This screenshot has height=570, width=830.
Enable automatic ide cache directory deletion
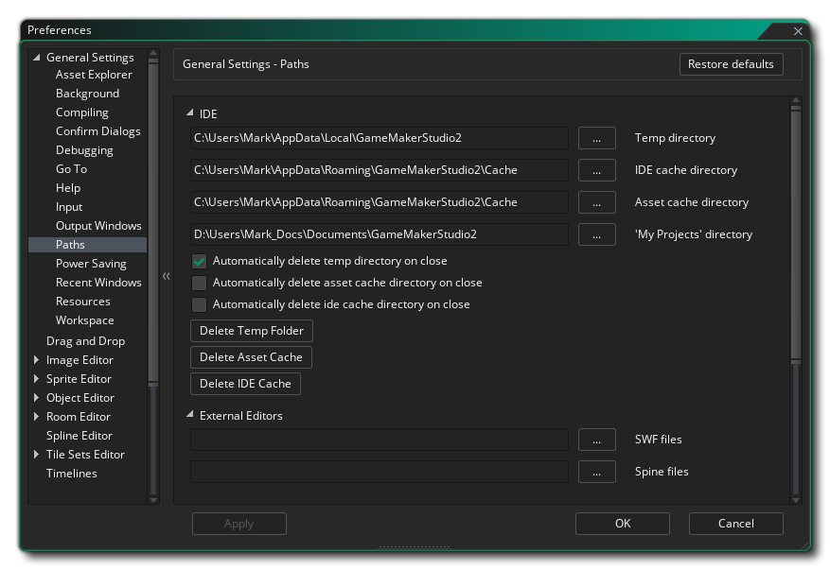(199, 303)
